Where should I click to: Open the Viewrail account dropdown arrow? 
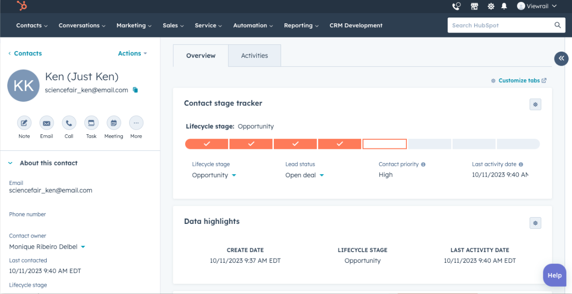[554, 6]
